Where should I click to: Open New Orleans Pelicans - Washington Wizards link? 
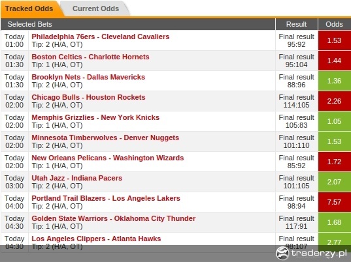click(107, 158)
